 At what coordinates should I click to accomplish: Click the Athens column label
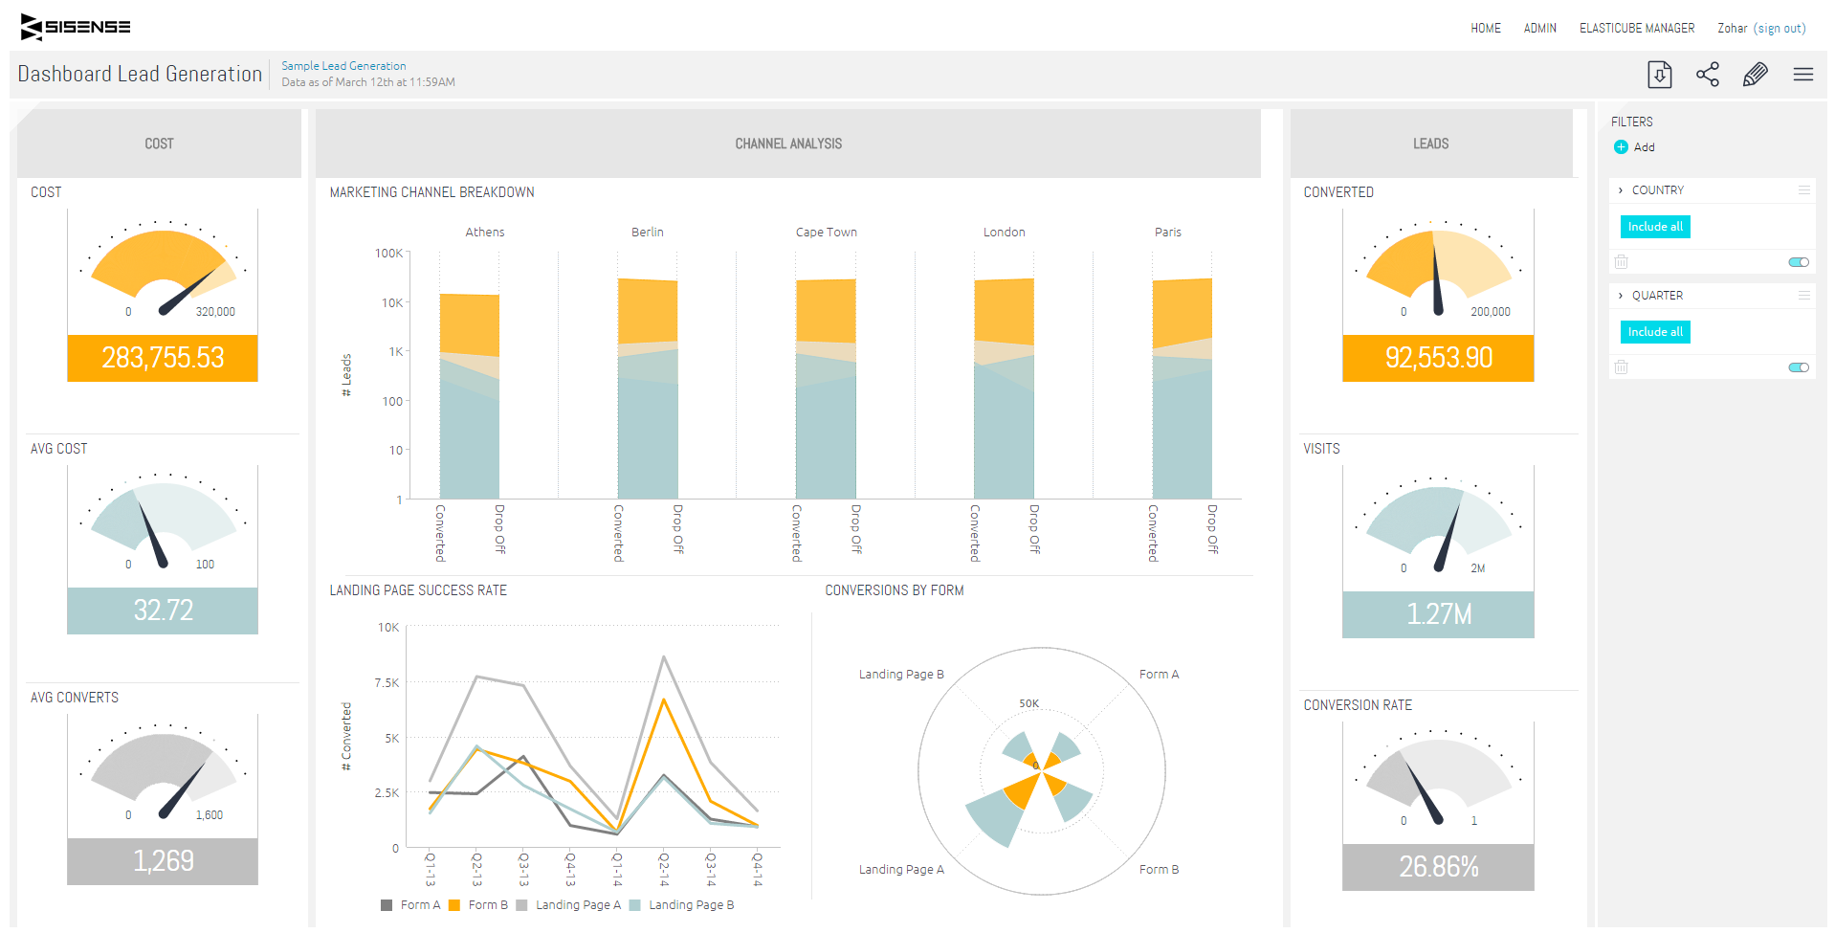[485, 233]
